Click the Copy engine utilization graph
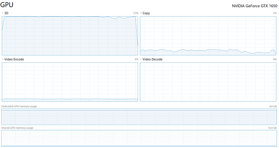This screenshot has height=148, width=279. [208, 36]
